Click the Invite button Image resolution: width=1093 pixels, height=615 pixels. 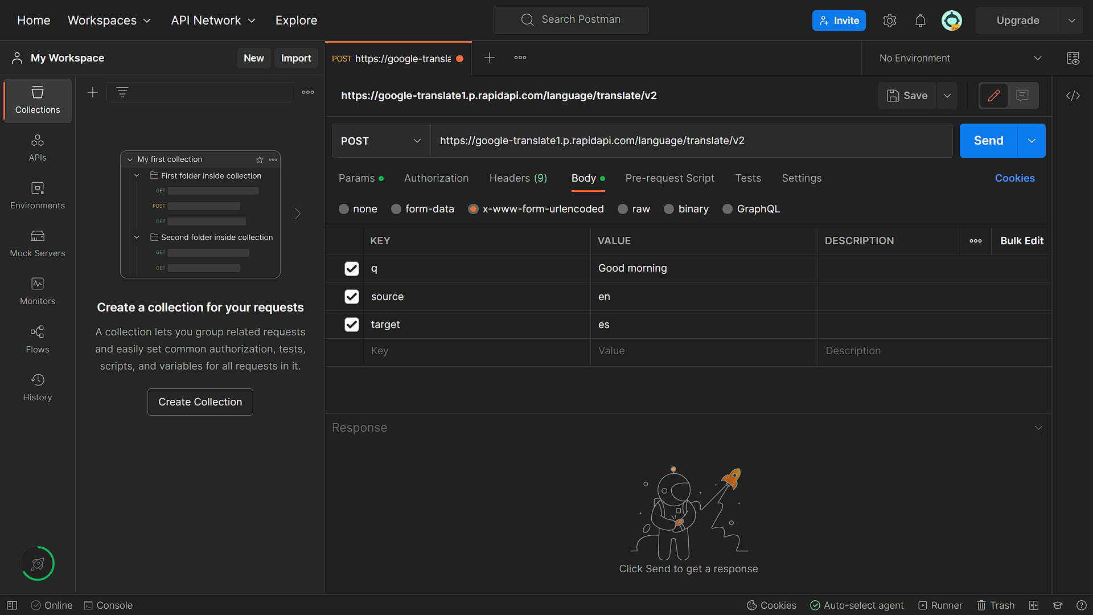[839, 20]
